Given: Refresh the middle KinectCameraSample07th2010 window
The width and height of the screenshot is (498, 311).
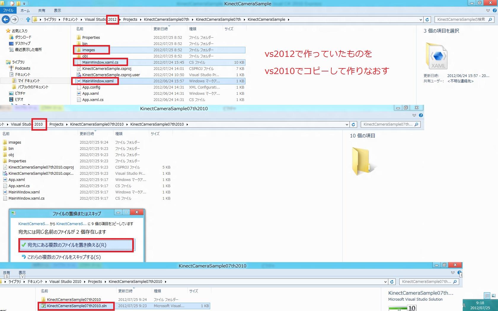Looking at the screenshot, I should (353, 124).
